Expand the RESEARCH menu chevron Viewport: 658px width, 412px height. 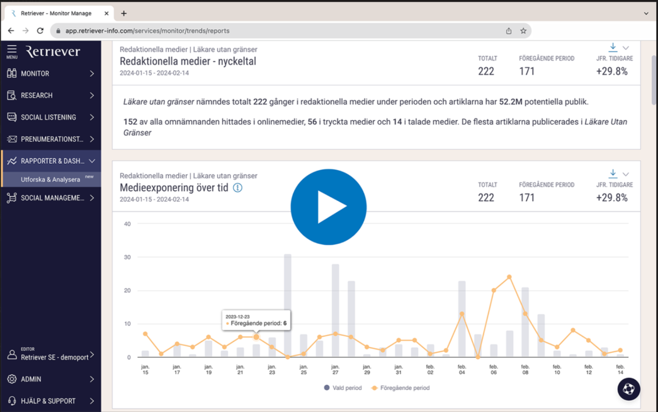pyautogui.click(x=92, y=95)
